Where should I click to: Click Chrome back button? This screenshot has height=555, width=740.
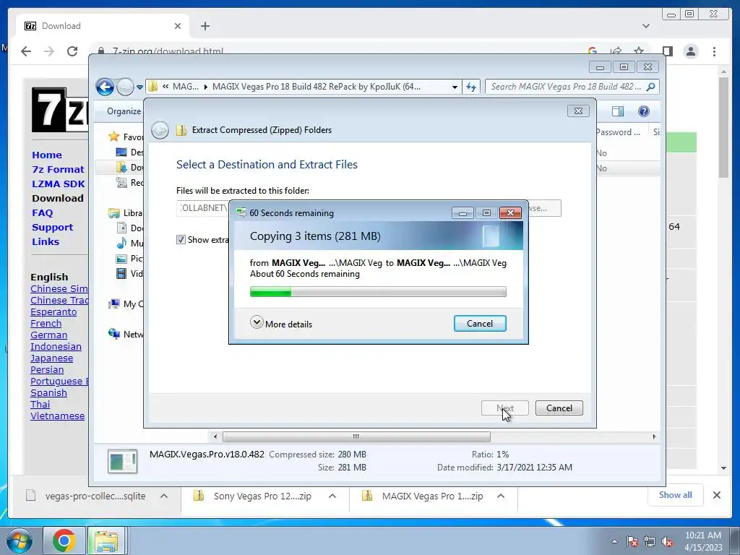pos(26,51)
